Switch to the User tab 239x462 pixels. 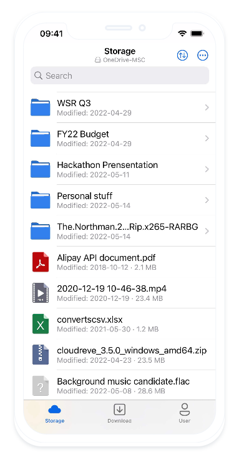click(x=185, y=413)
